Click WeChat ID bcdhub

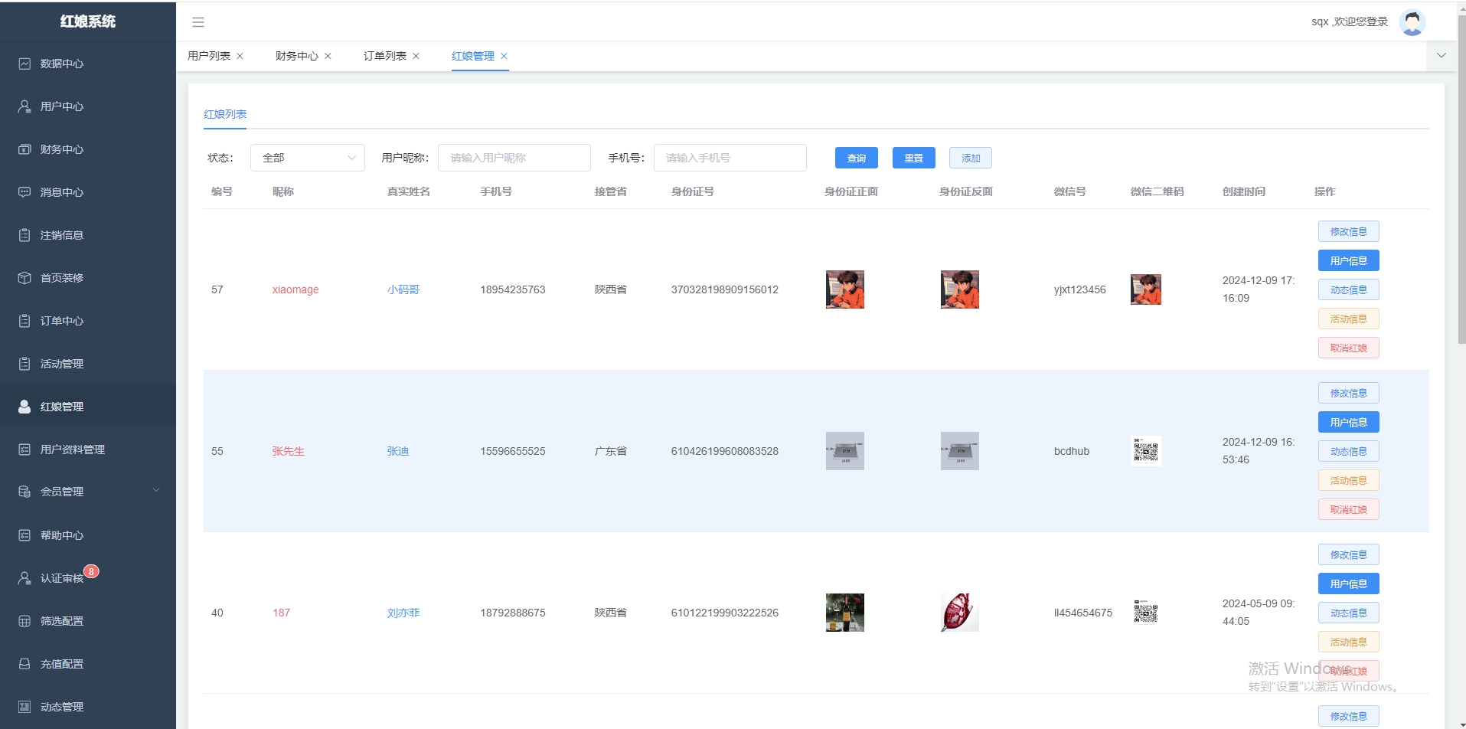tap(1072, 451)
